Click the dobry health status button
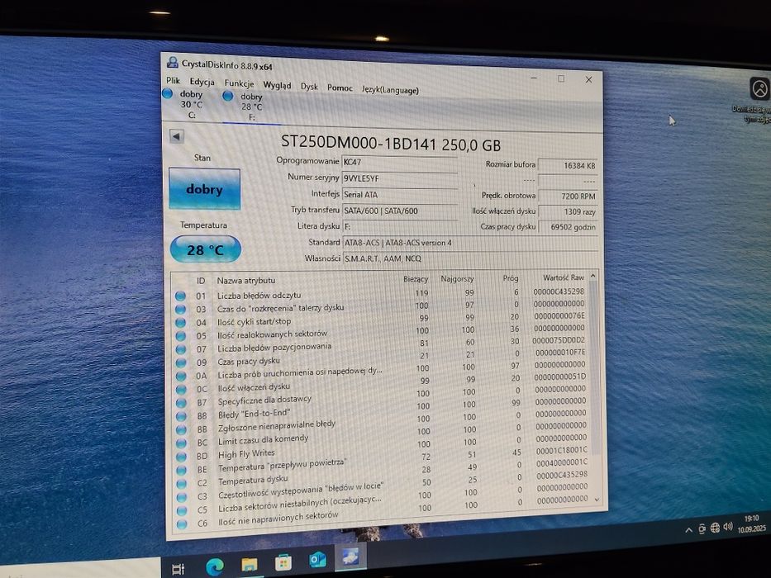This screenshot has width=771, height=578. coord(205,189)
